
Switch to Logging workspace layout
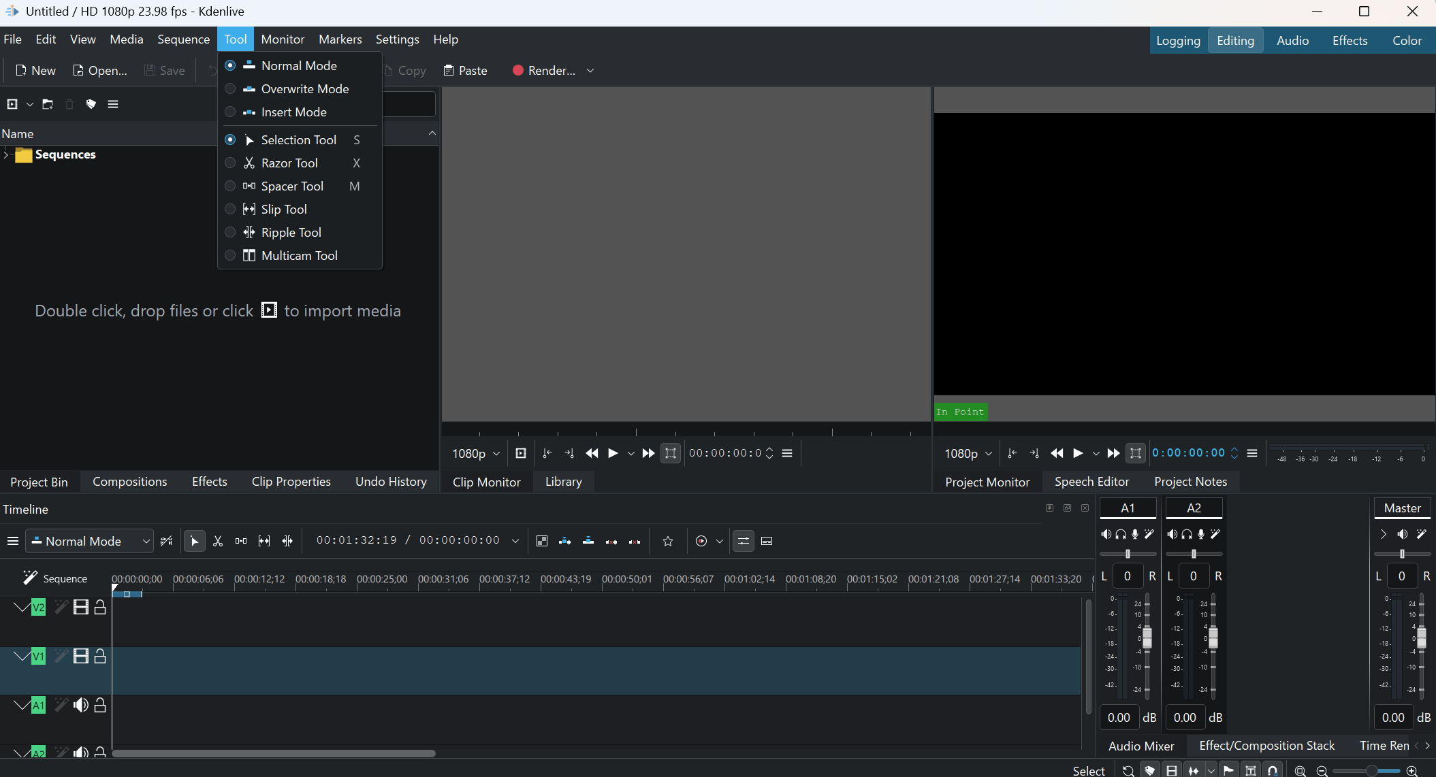tap(1178, 41)
